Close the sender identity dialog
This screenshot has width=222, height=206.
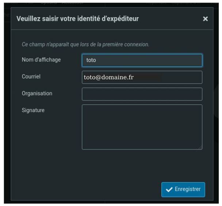tap(205, 19)
